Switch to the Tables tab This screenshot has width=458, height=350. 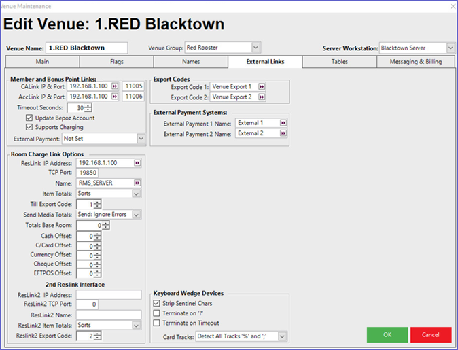[x=340, y=62]
